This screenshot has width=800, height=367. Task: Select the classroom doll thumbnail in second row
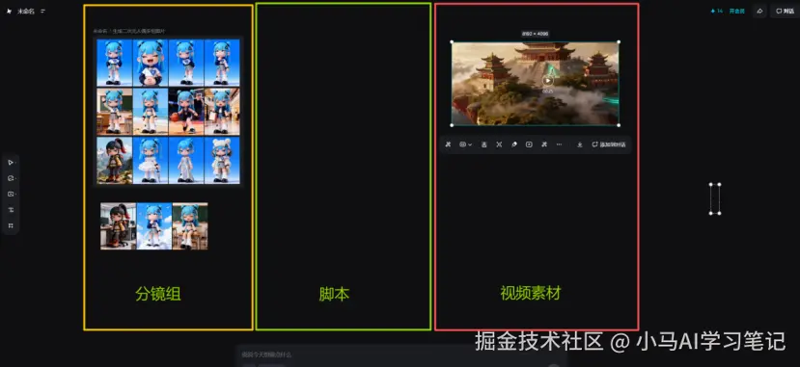coord(115,112)
